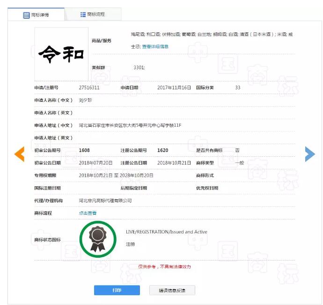Go to next record with blue right arrow

[309, 154]
